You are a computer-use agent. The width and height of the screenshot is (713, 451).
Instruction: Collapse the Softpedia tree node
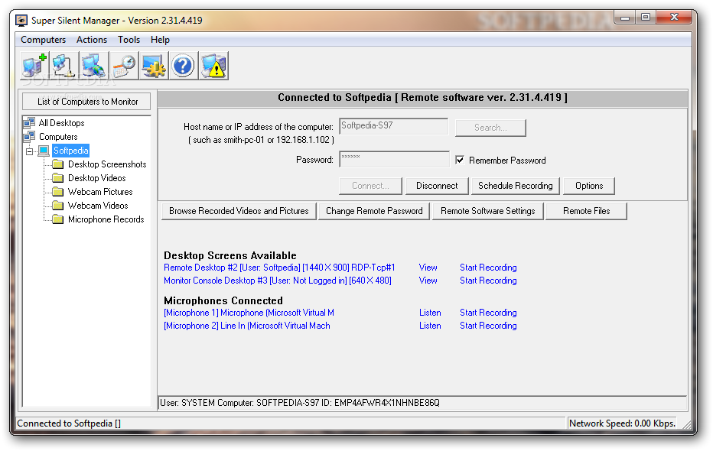(x=30, y=151)
